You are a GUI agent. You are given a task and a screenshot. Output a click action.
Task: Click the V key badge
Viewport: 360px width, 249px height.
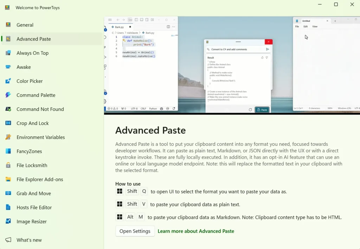point(144,204)
